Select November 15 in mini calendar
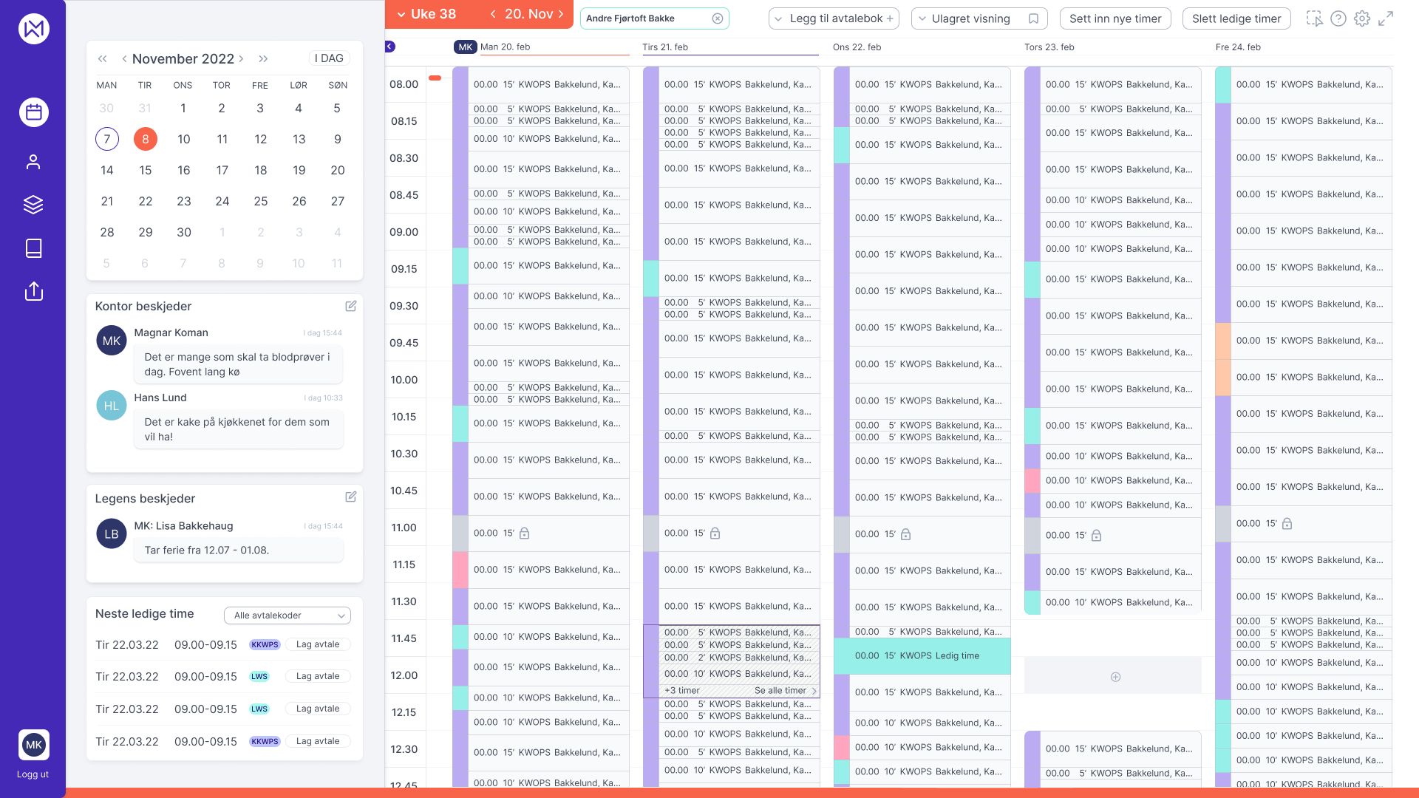Image resolution: width=1419 pixels, height=798 pixels. pos(146,170)
